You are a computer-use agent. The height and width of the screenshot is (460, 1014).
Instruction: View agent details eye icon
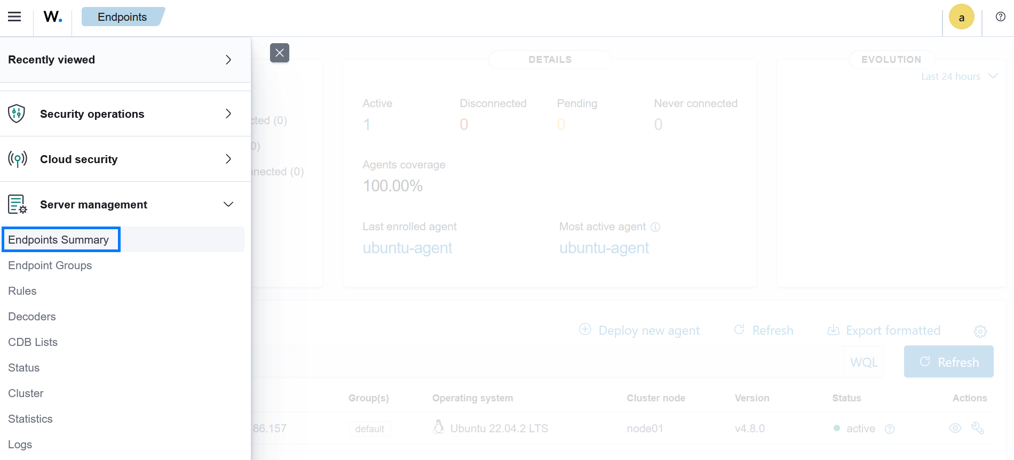point(955,428)
